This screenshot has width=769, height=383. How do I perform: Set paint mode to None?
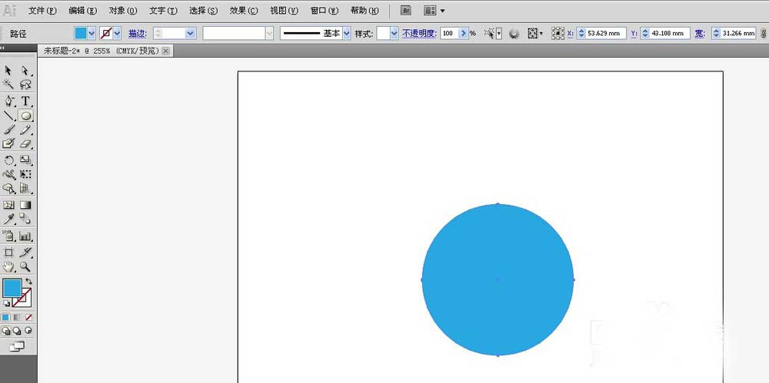point(29,317)
